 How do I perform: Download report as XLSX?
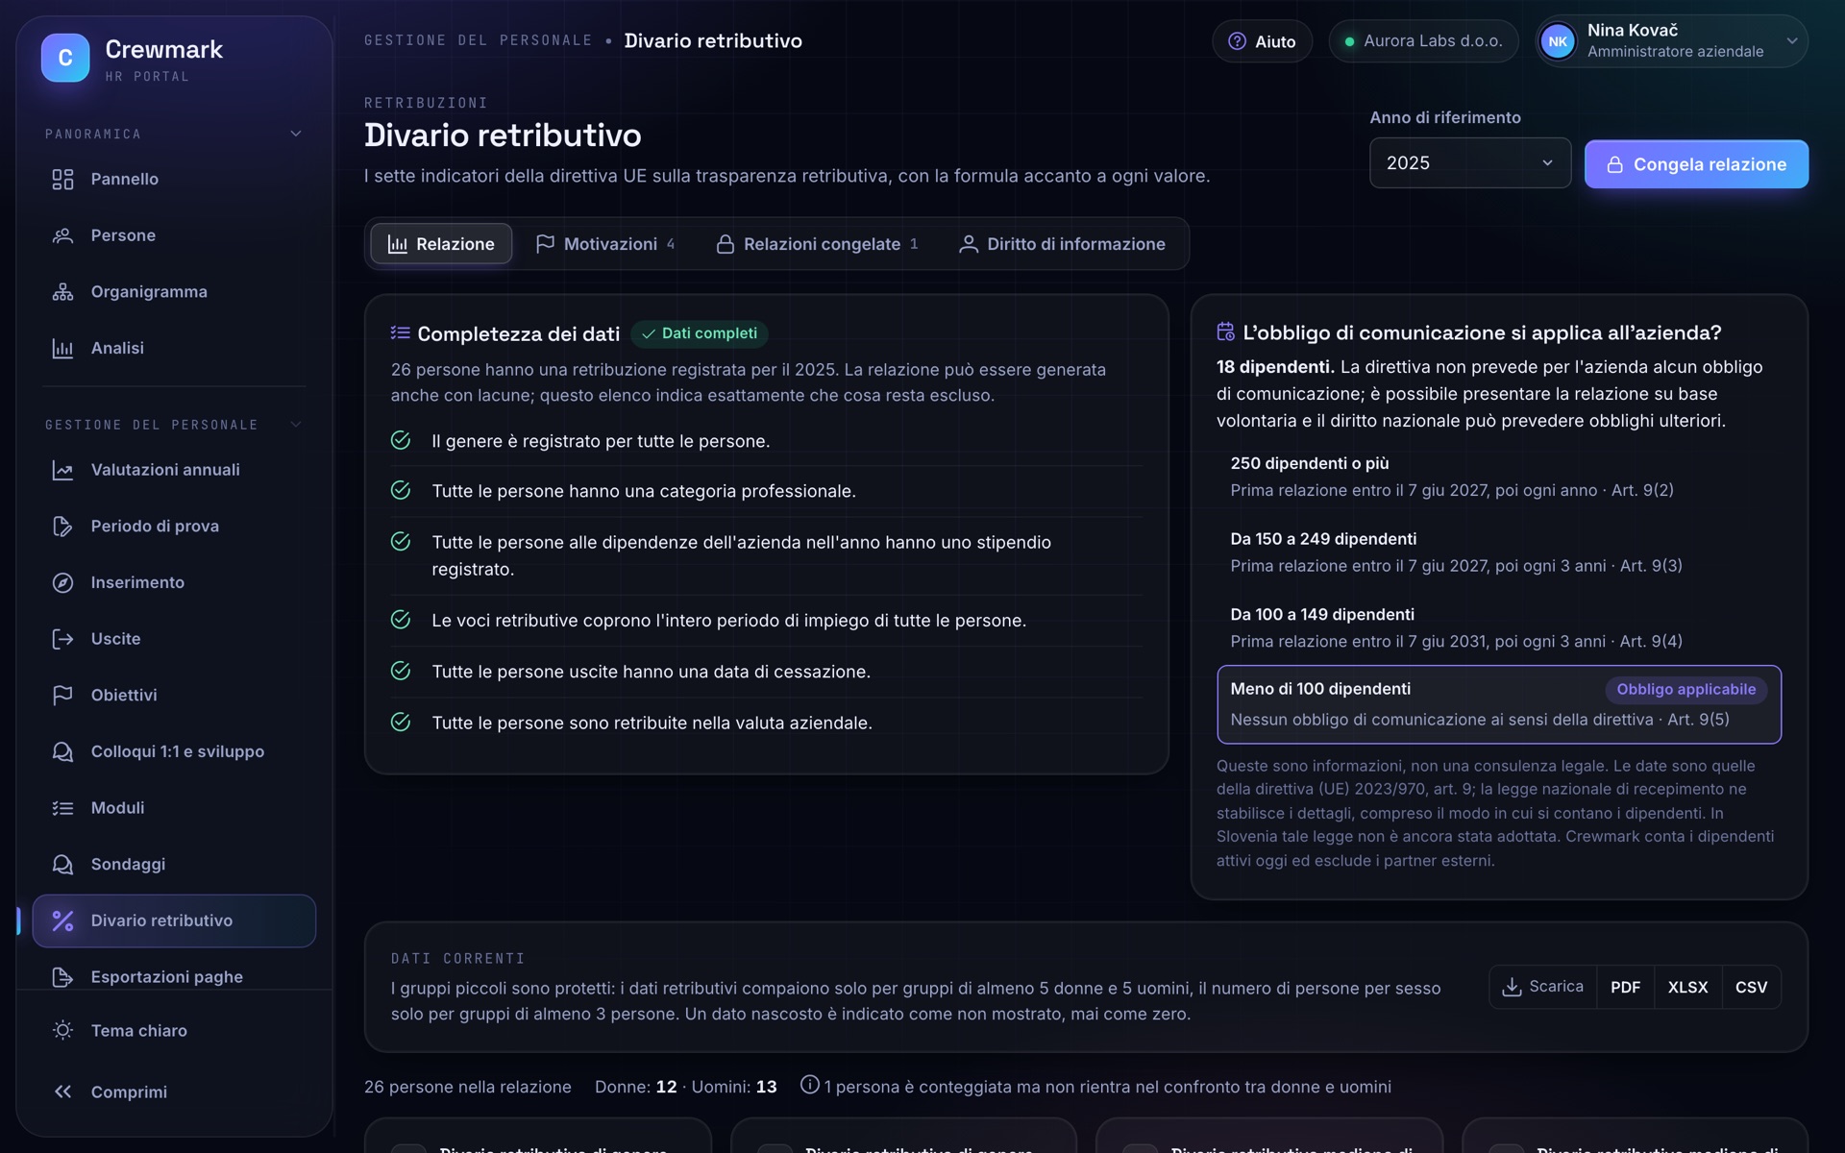click(x=1687, y=987)
